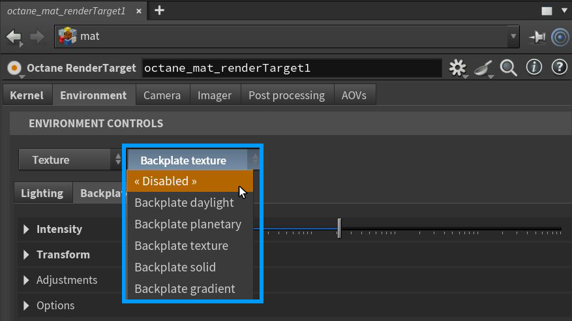Expand the Intensity parameter group
This screenshot has width=572, height=321.
pos(27,229)
